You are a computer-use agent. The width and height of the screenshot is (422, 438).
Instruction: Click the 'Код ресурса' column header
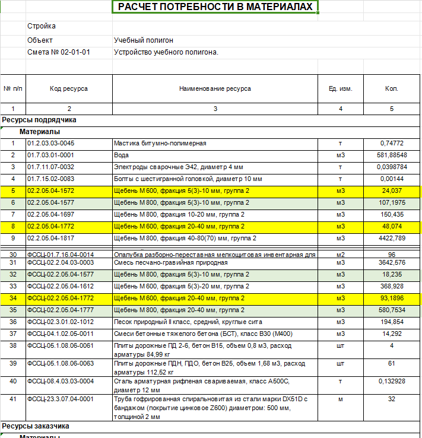click(x=69, y=89)
